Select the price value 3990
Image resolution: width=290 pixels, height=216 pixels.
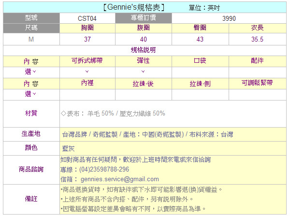(x=229, y=18)
